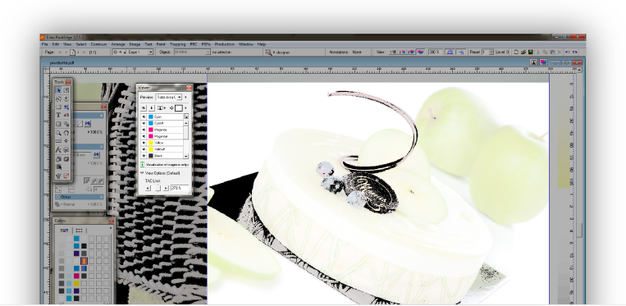Collapse the View Options section
The image size is (626, 306).
tap(142, 173)
